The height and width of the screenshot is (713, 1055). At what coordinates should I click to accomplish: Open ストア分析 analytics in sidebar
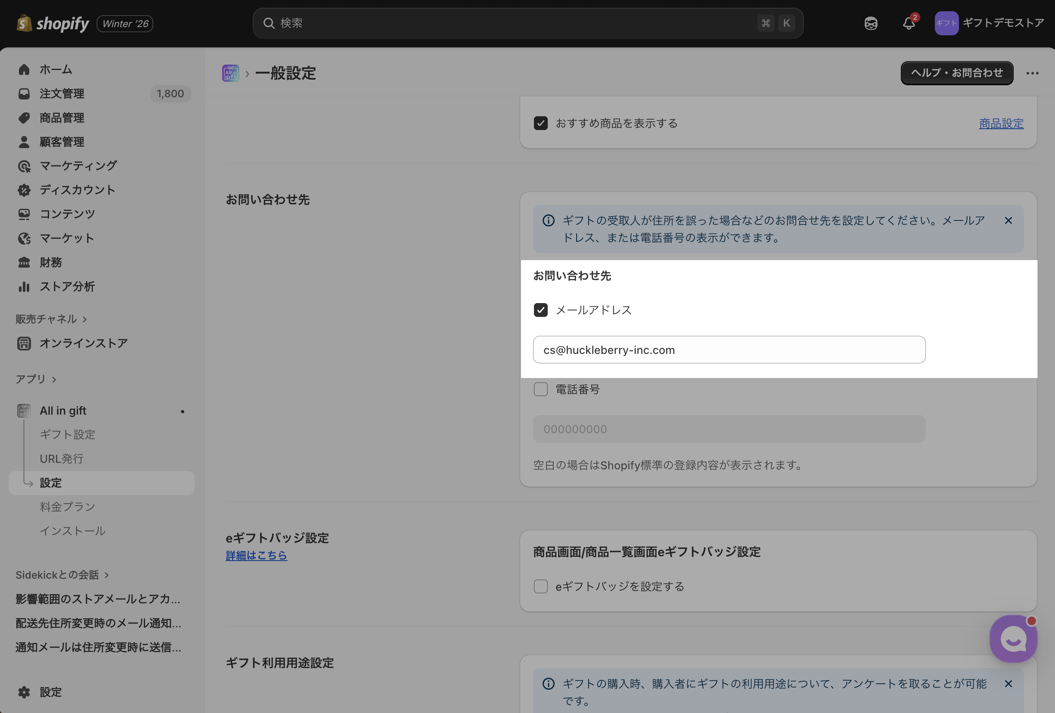(x=67, y=286)
